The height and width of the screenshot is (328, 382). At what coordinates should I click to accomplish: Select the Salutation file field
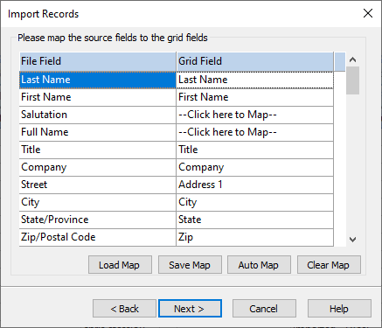click(98, 115)
